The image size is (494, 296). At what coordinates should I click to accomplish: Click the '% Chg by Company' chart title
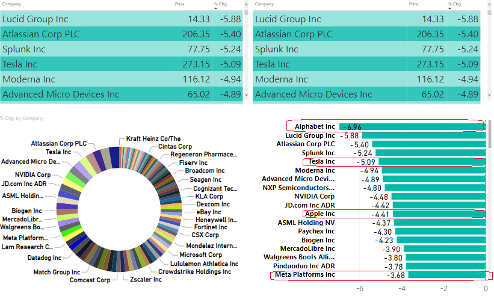pyautogui.click(x=22, y=118)
